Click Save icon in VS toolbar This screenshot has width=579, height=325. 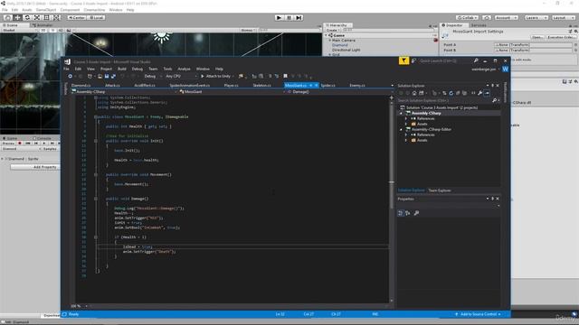(x=107, y=76)
